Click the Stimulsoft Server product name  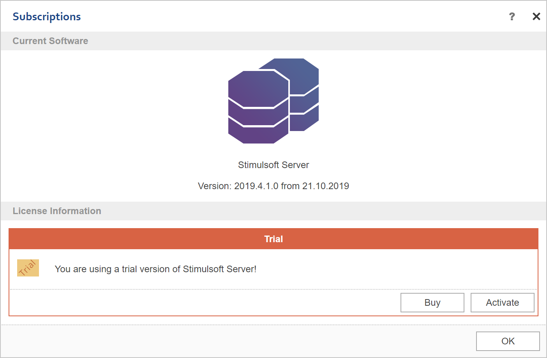[x=273, y=165]
